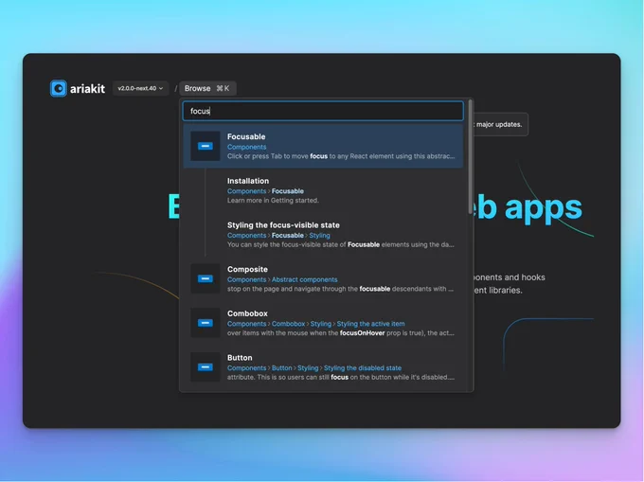Open the v2.0.0-next.40 version dropdown
The width and height of the screenshot is (644, 482).
tap(140, 88)
